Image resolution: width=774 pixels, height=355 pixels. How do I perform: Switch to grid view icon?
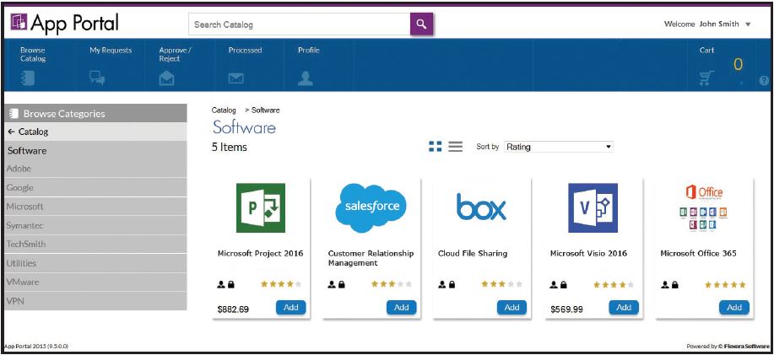tap(436, 147)
